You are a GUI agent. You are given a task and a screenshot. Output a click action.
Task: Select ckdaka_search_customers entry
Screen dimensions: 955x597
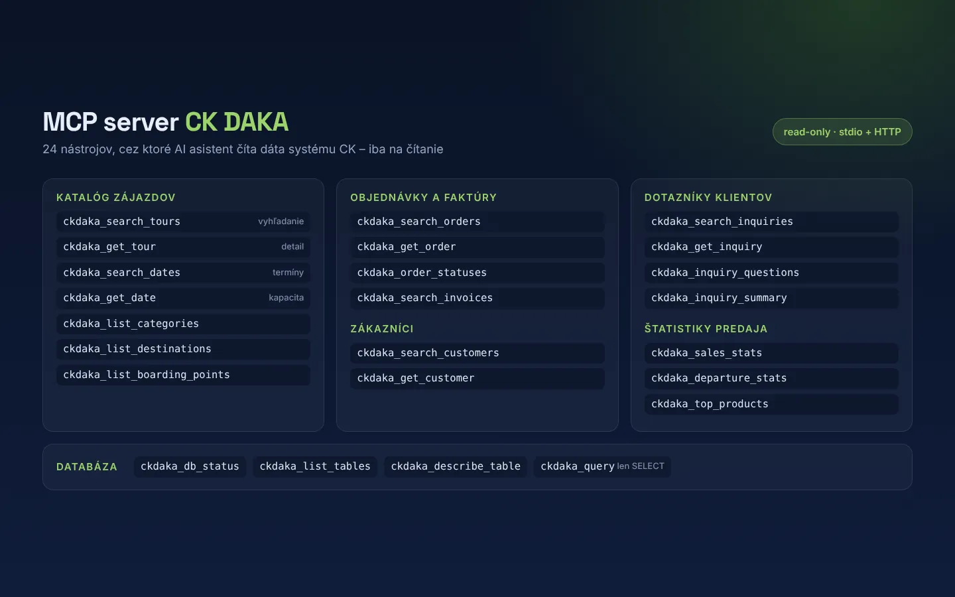click(x=477, y=353)
